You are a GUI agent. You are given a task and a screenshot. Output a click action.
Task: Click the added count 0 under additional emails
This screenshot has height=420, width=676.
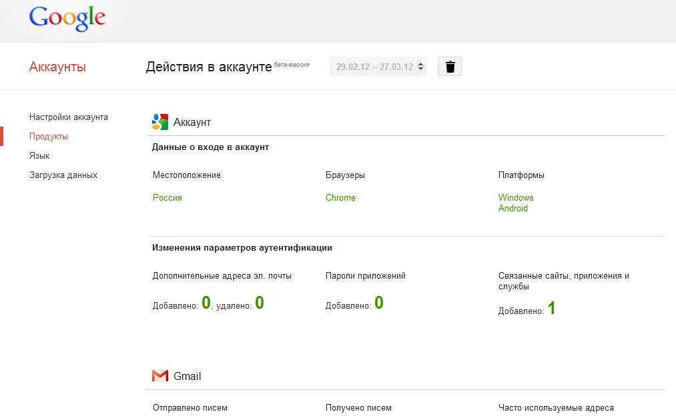pyautogui.click(x=206, y=303)
